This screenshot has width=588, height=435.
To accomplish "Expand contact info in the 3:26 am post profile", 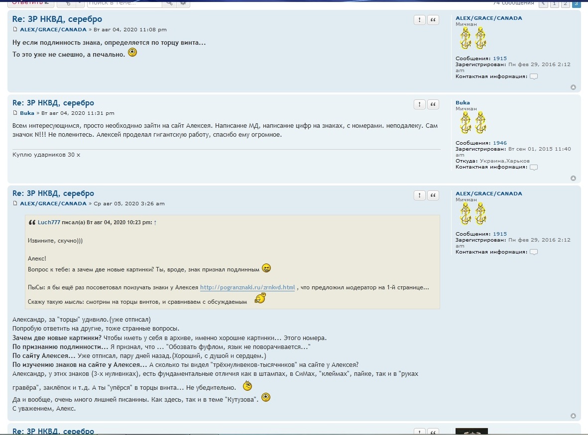I will click(x=533, y=252).
